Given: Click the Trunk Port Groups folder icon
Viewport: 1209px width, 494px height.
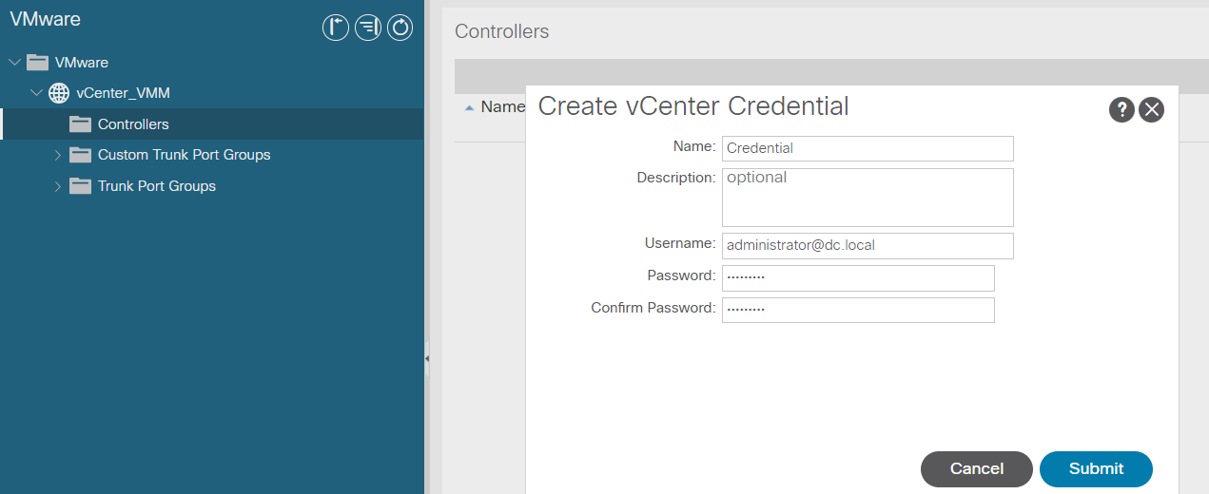Looking at the screenshot, I should click(81, 186).
